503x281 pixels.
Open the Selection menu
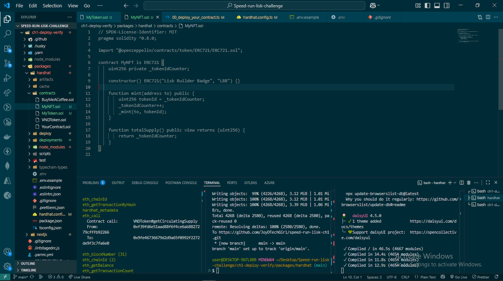click(52, 6)
